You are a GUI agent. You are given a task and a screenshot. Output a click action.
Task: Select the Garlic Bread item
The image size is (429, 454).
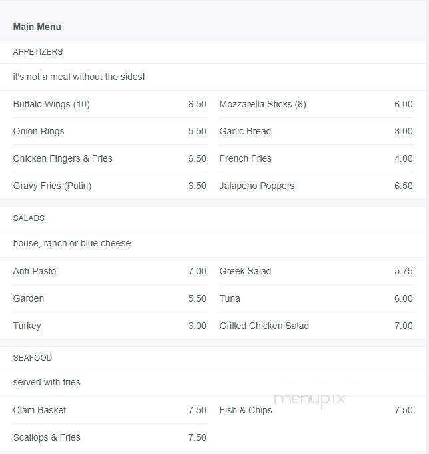[245, 131]
